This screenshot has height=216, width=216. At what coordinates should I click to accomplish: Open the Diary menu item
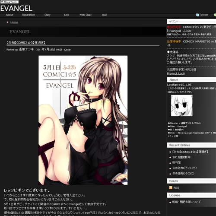click(x=48, y=15)
